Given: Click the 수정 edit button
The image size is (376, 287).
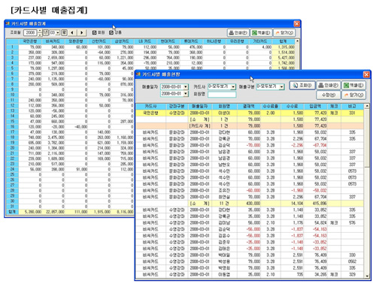Looking at the screenshot, I should pos(329,95).
